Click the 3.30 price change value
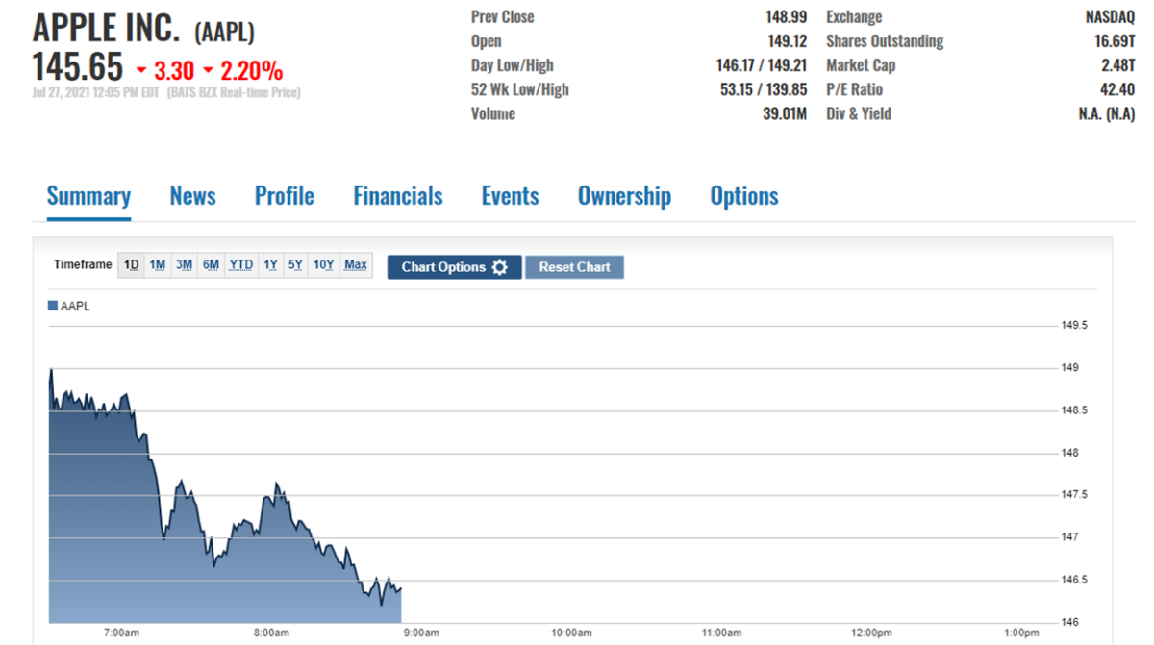This screenshot has height=645, width=1154. (174, 71)
